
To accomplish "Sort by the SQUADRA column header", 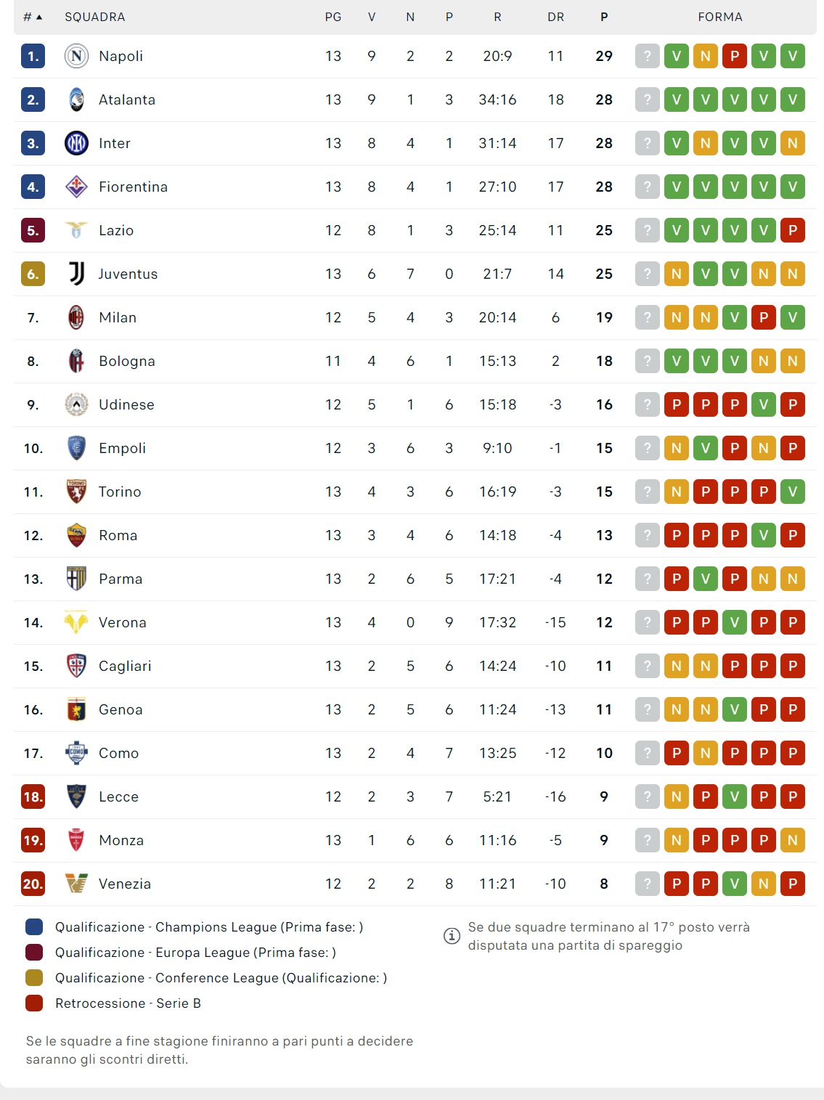I will click(x=94, y=17).
